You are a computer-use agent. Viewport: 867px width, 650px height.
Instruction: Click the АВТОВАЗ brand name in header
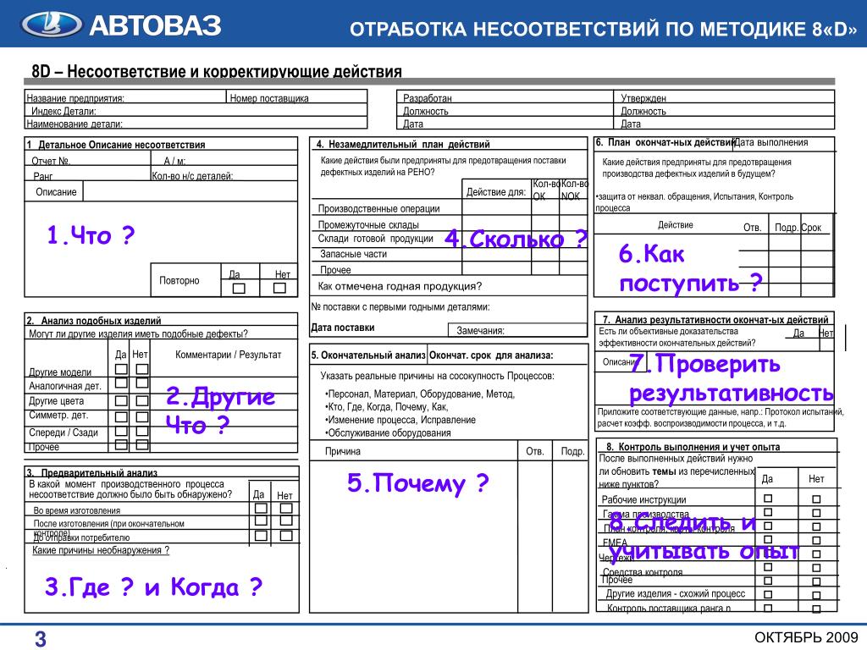click(155, 25)
